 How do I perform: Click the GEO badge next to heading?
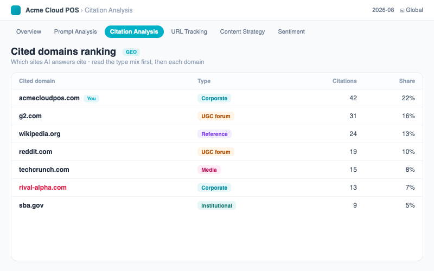(131, 52)
